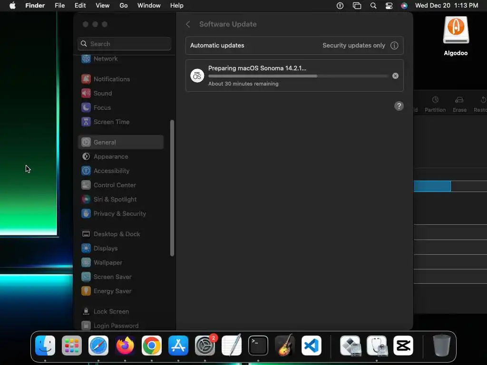Launch GarageBand from the Dock
This screenshot has height=365, width=487.
285,346
